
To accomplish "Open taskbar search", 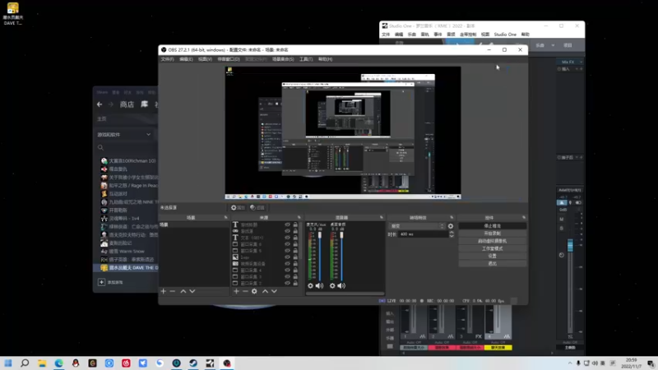I will point(25,363).
